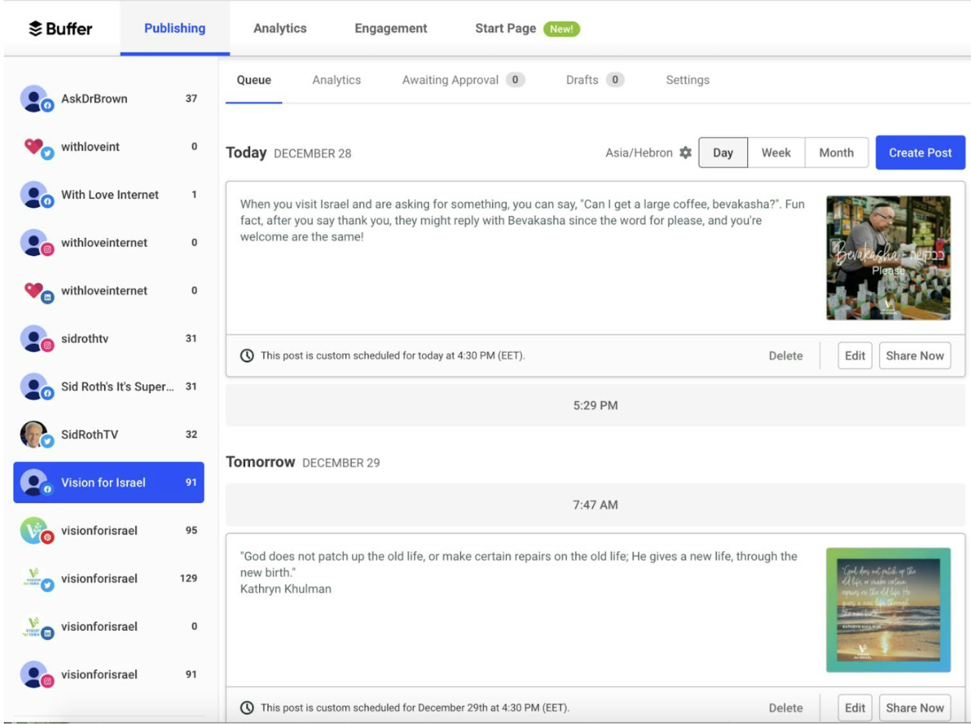The height and width of the screenshot is (724, 971).
Task: Keep Day view selected in the view switcher
Action: pos(723,153)
